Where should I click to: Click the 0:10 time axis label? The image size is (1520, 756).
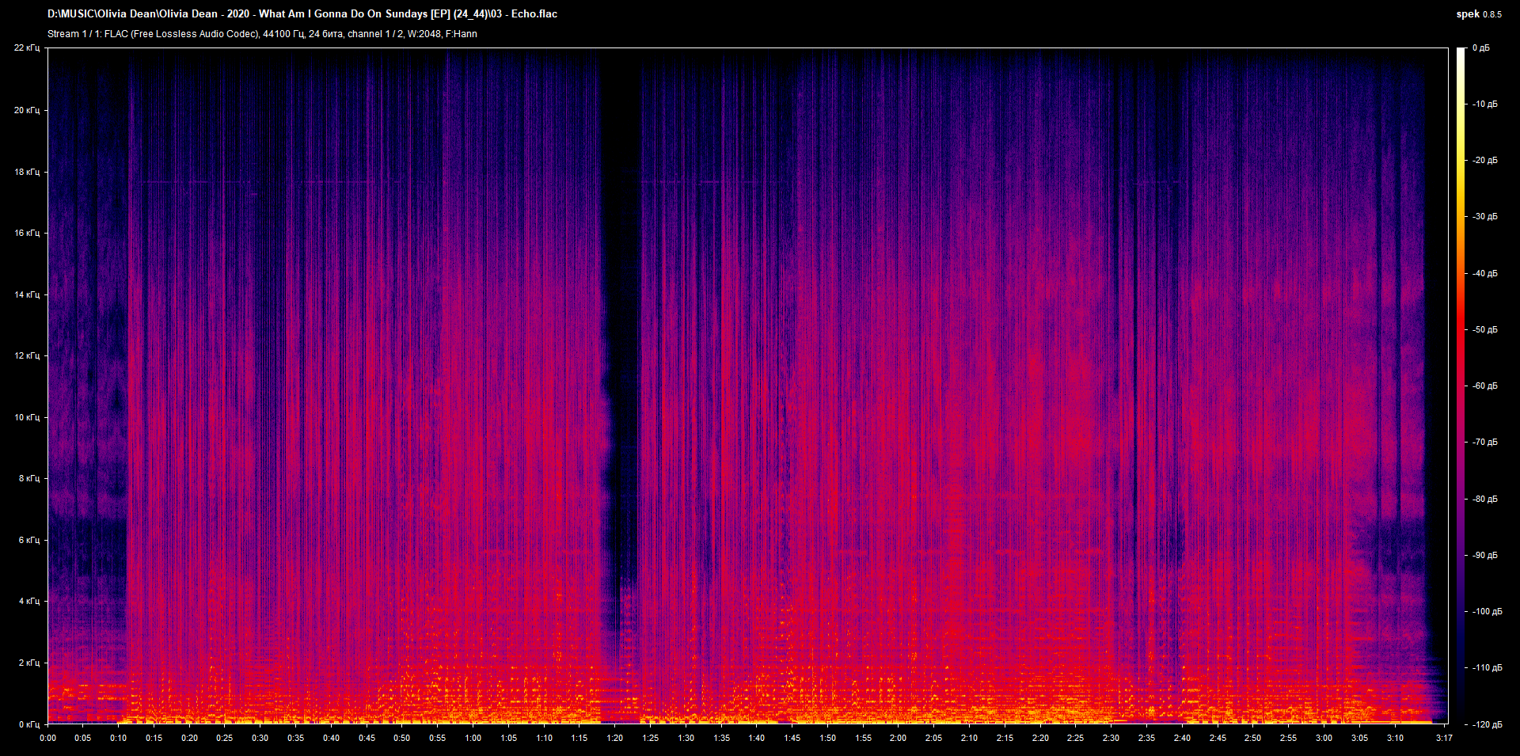pyautogui.click(x=119, y=739)
